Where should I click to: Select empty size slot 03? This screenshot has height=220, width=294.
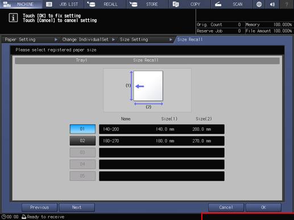click(82, 153)
